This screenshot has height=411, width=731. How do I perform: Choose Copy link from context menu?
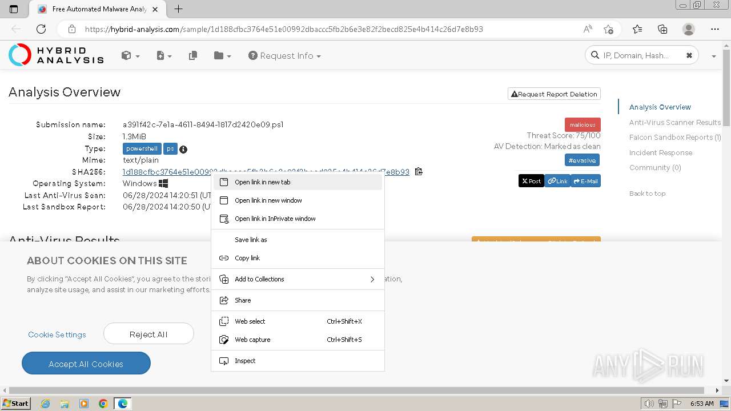coord(298,258)
